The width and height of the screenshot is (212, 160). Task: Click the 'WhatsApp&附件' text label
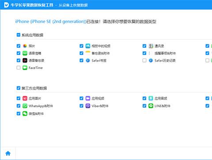(x=41, y=106)
